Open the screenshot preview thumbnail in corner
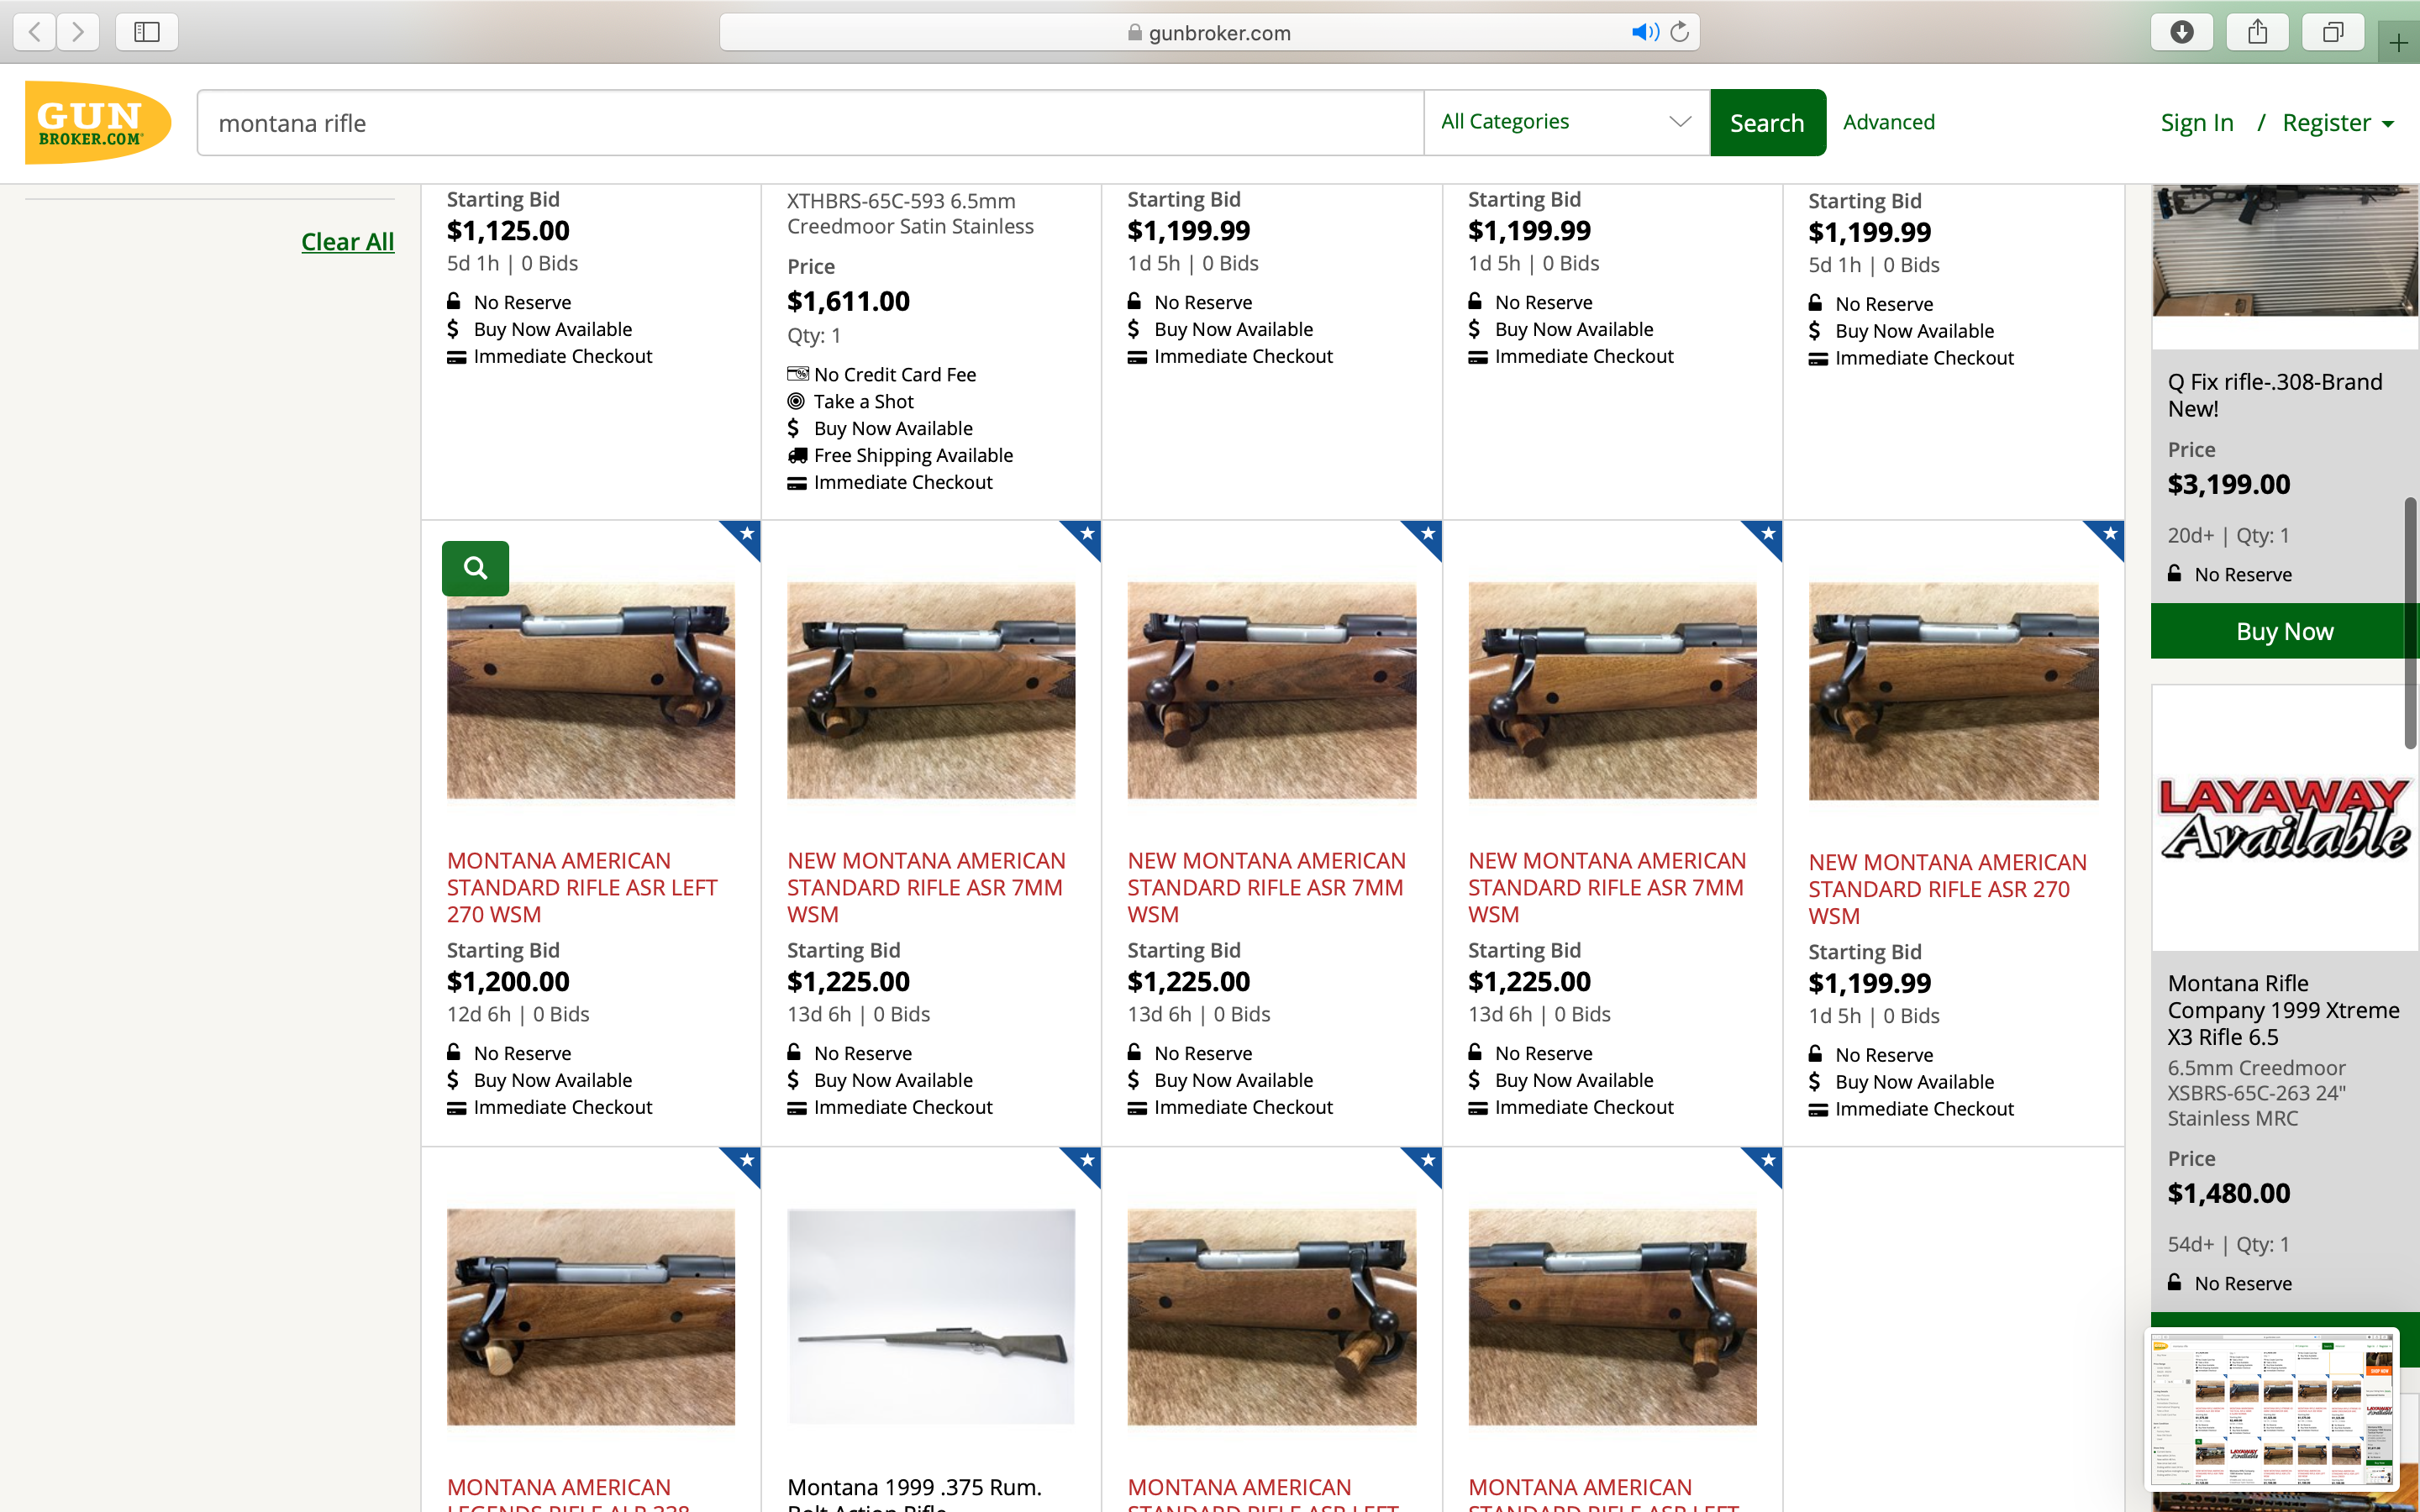The image size is (2420, 1512). pos(2274,1409)
